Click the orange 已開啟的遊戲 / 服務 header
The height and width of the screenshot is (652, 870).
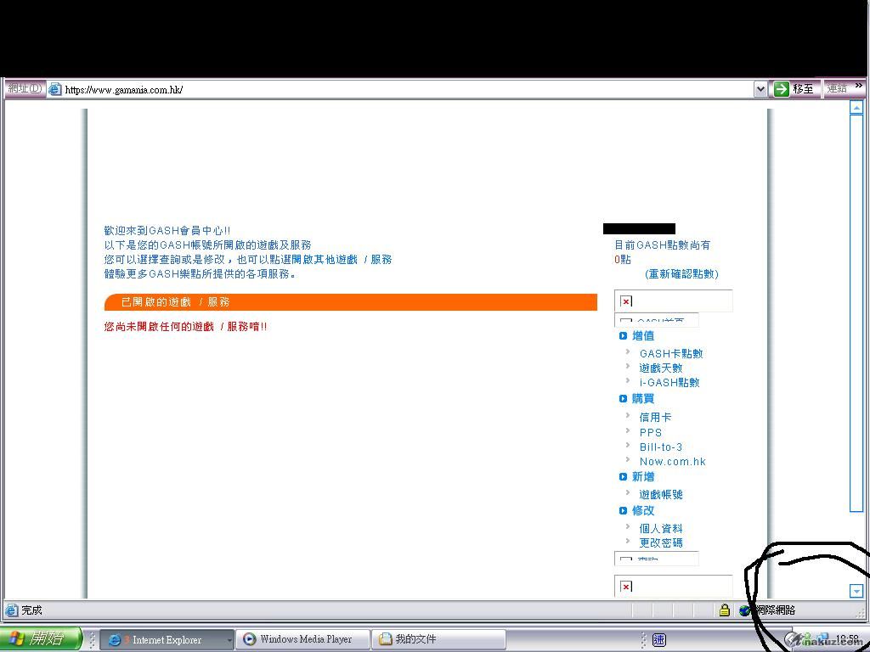(351, 302)
